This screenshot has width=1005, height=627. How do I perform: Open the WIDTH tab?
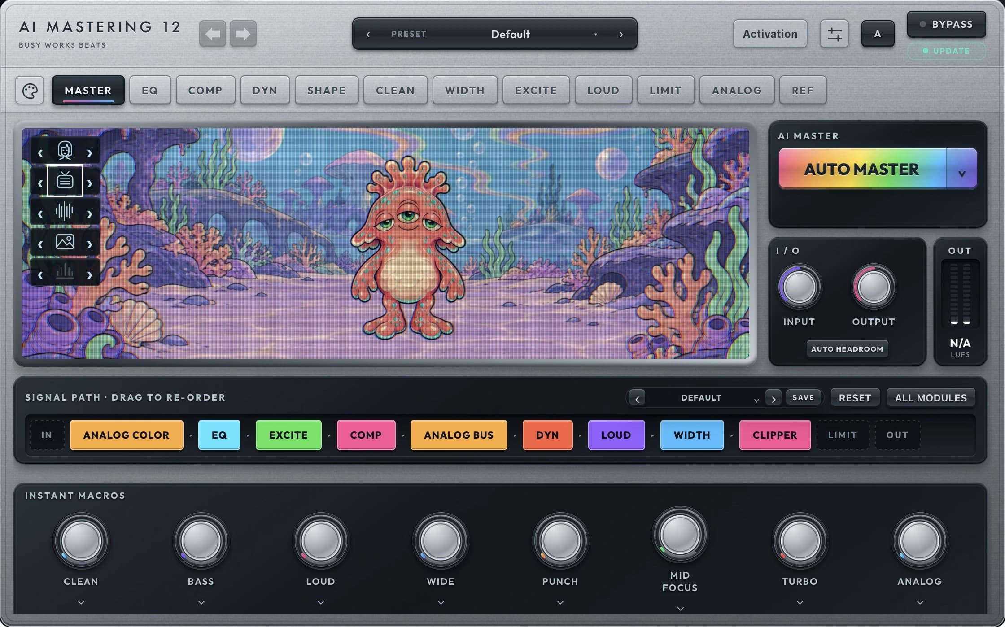point(465,91)
